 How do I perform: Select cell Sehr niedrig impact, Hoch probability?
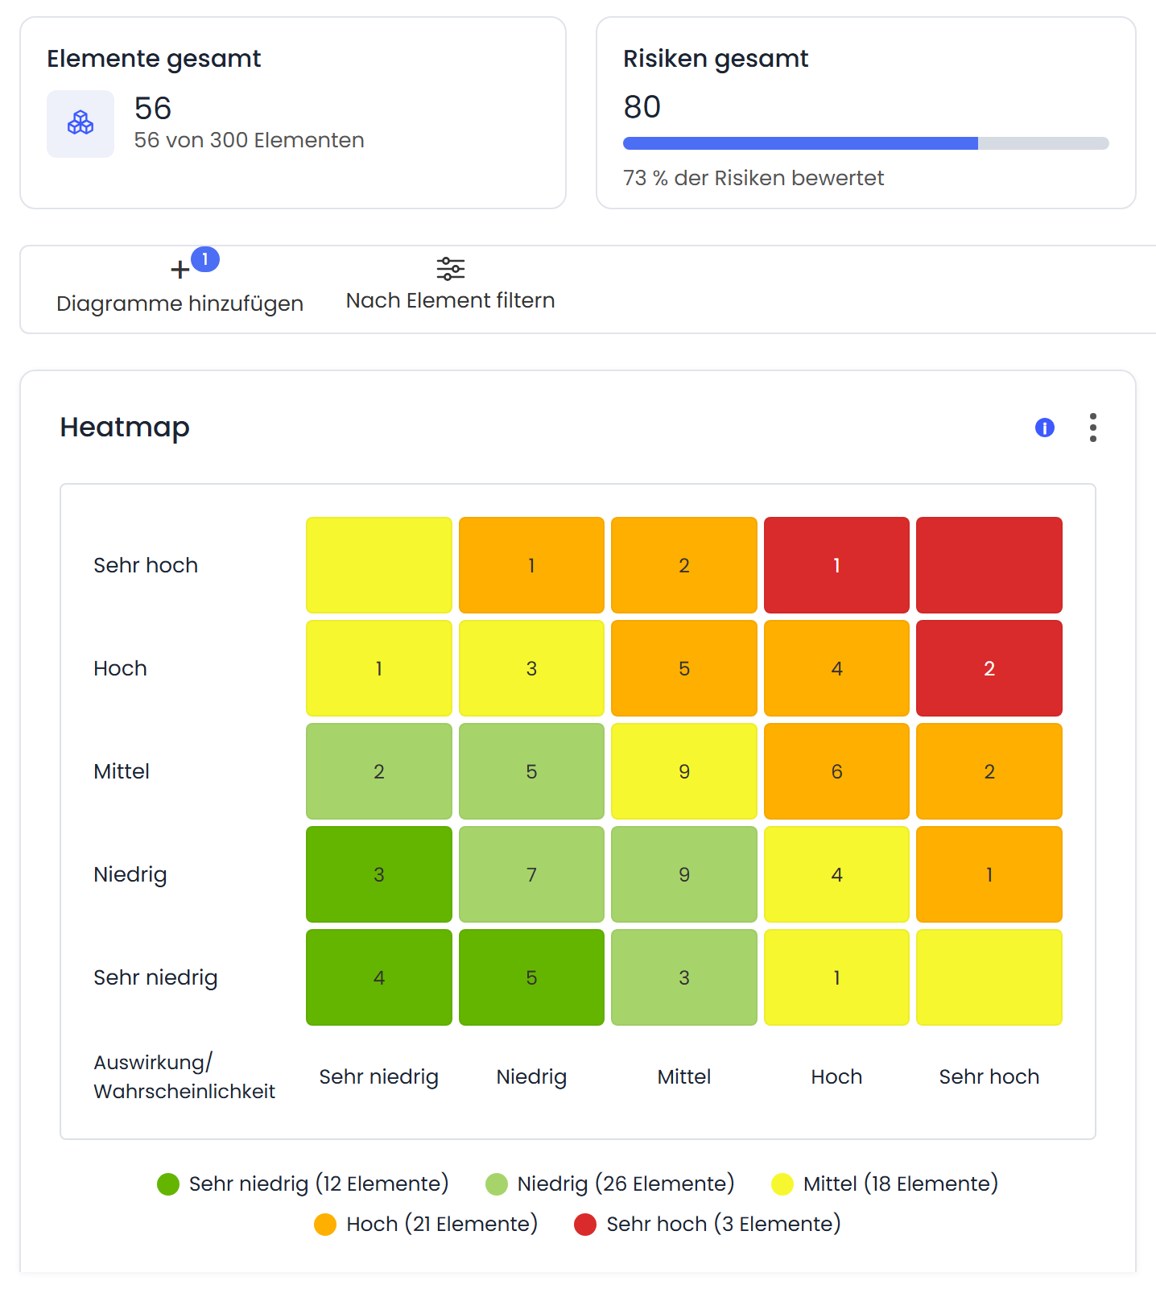(x=836, y=977)
